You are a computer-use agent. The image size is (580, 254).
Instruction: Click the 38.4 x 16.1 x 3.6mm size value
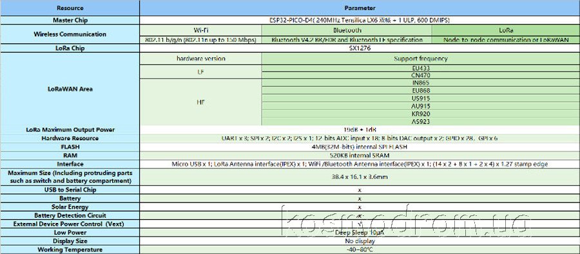pyautogui.click(x=360, y=177)
